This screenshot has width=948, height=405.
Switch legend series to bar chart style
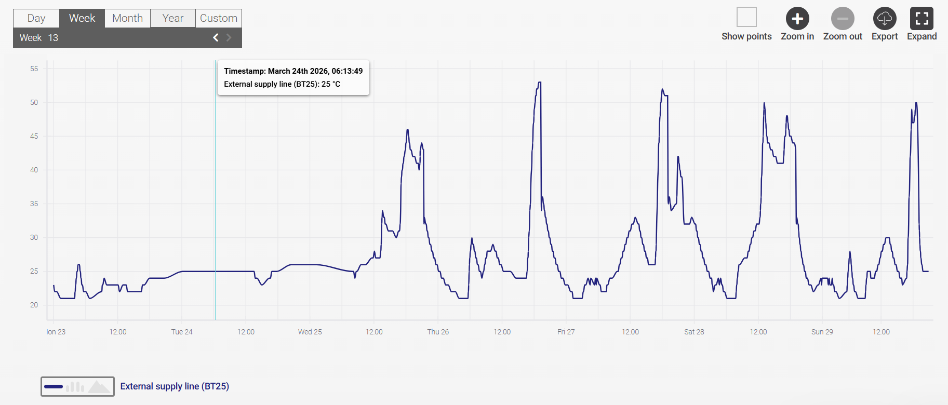pyautogui.click(x=75, y=387)
